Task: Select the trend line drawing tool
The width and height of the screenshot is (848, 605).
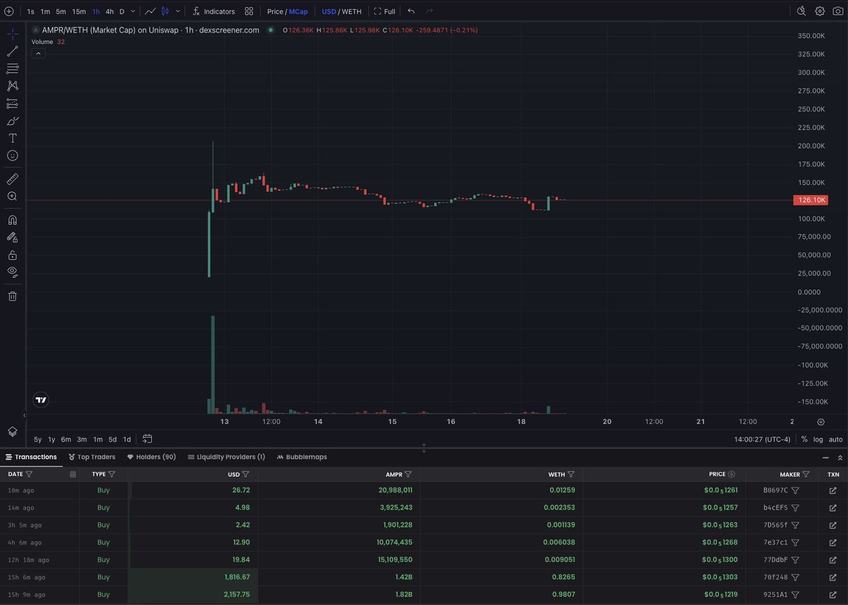Action: coord(12,52)
